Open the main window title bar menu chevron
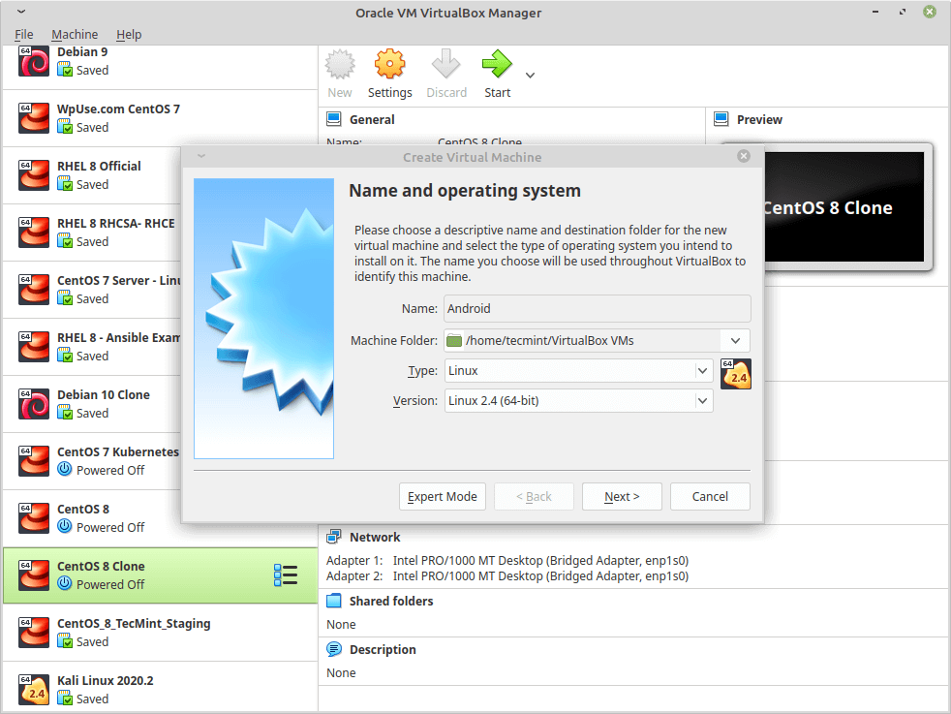 tap(21, 13)
